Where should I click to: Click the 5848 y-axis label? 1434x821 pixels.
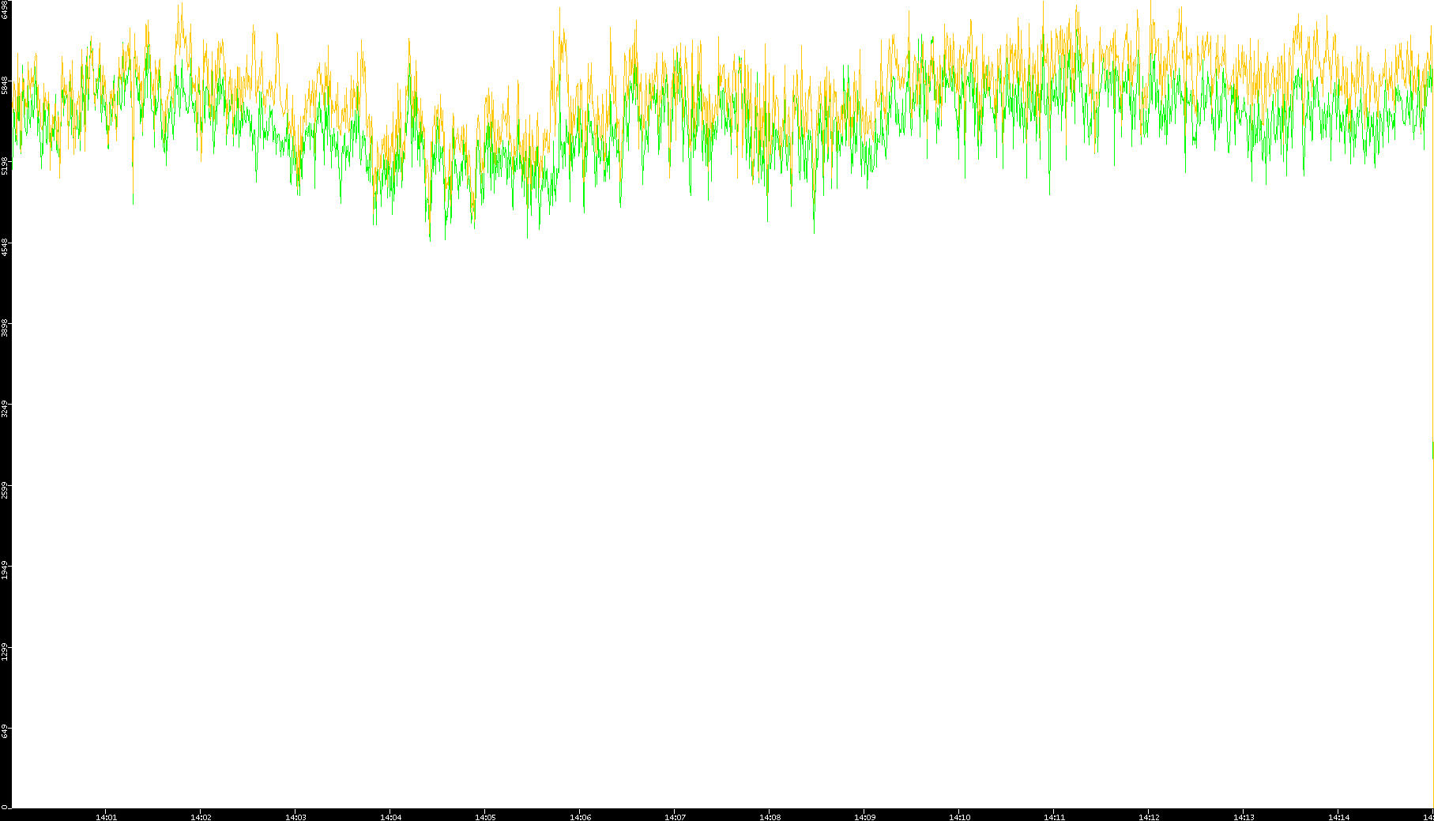(5, 85)
